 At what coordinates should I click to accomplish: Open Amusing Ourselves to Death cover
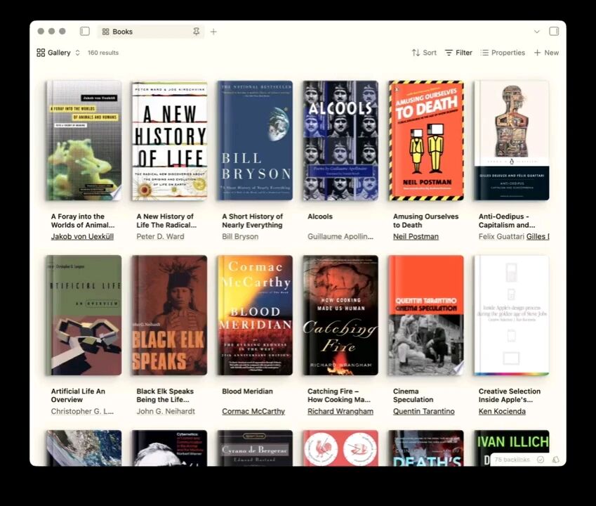426,141
